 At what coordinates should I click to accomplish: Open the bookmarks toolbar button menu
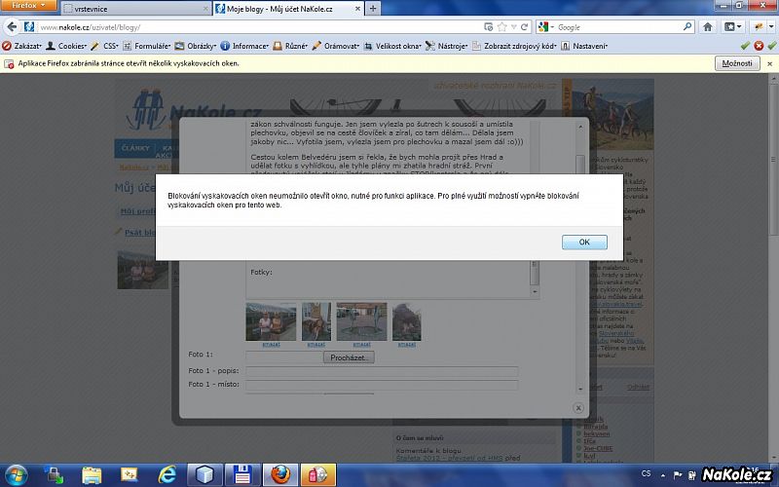732,27
